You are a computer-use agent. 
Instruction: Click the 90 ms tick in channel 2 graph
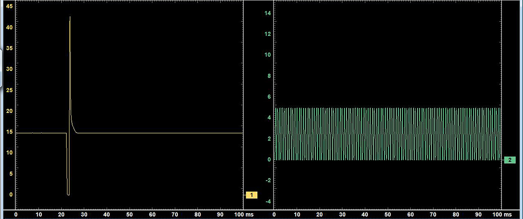[x=479, y=215]
